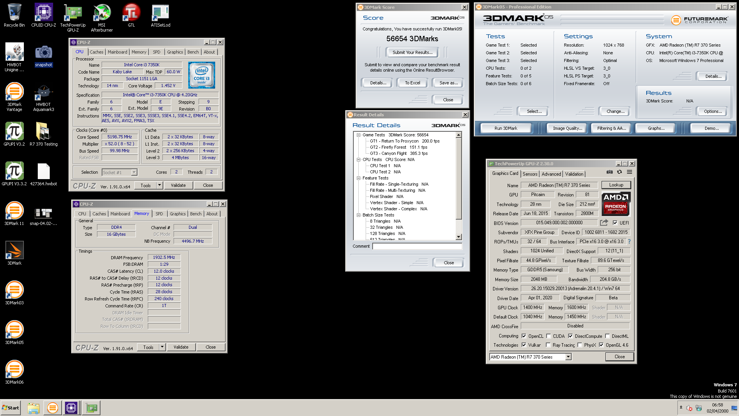Toggle the UEFI checkbox in GPU-Z
Viewport: 739px width, 416px height.
point(615,223)
